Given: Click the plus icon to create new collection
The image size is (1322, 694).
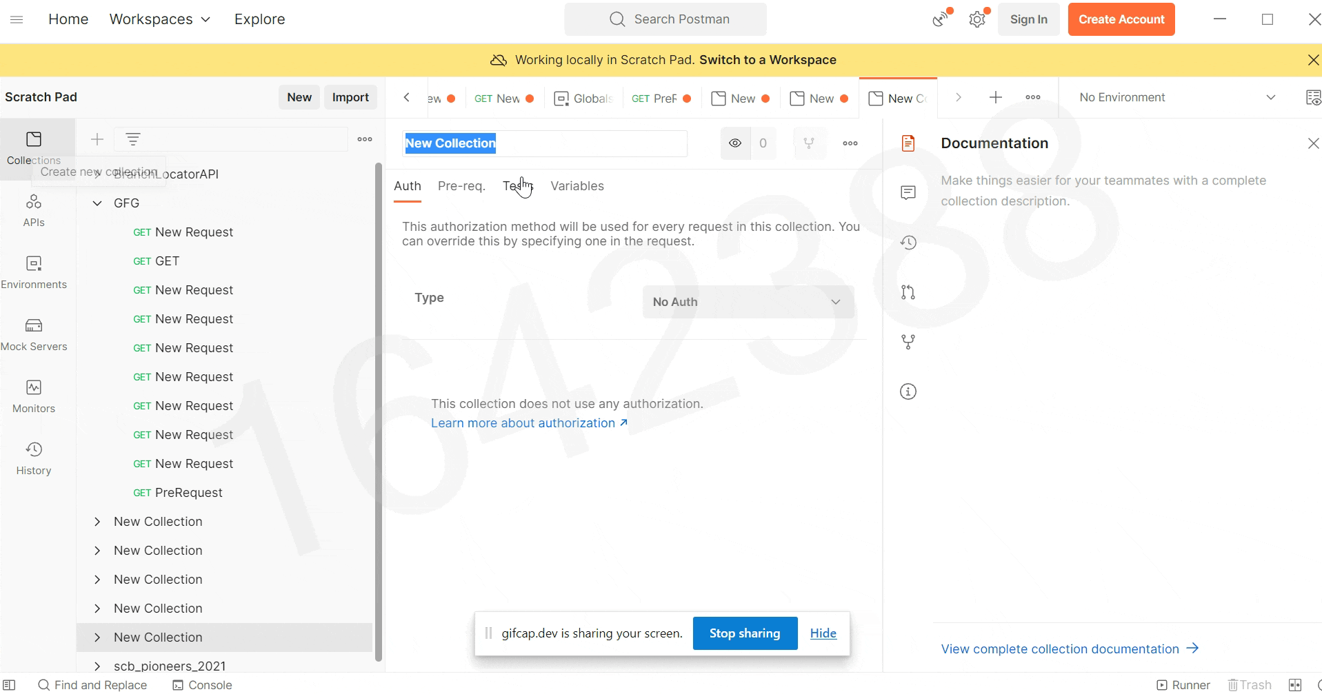Looking at the screenshot, I should (97, 139).
